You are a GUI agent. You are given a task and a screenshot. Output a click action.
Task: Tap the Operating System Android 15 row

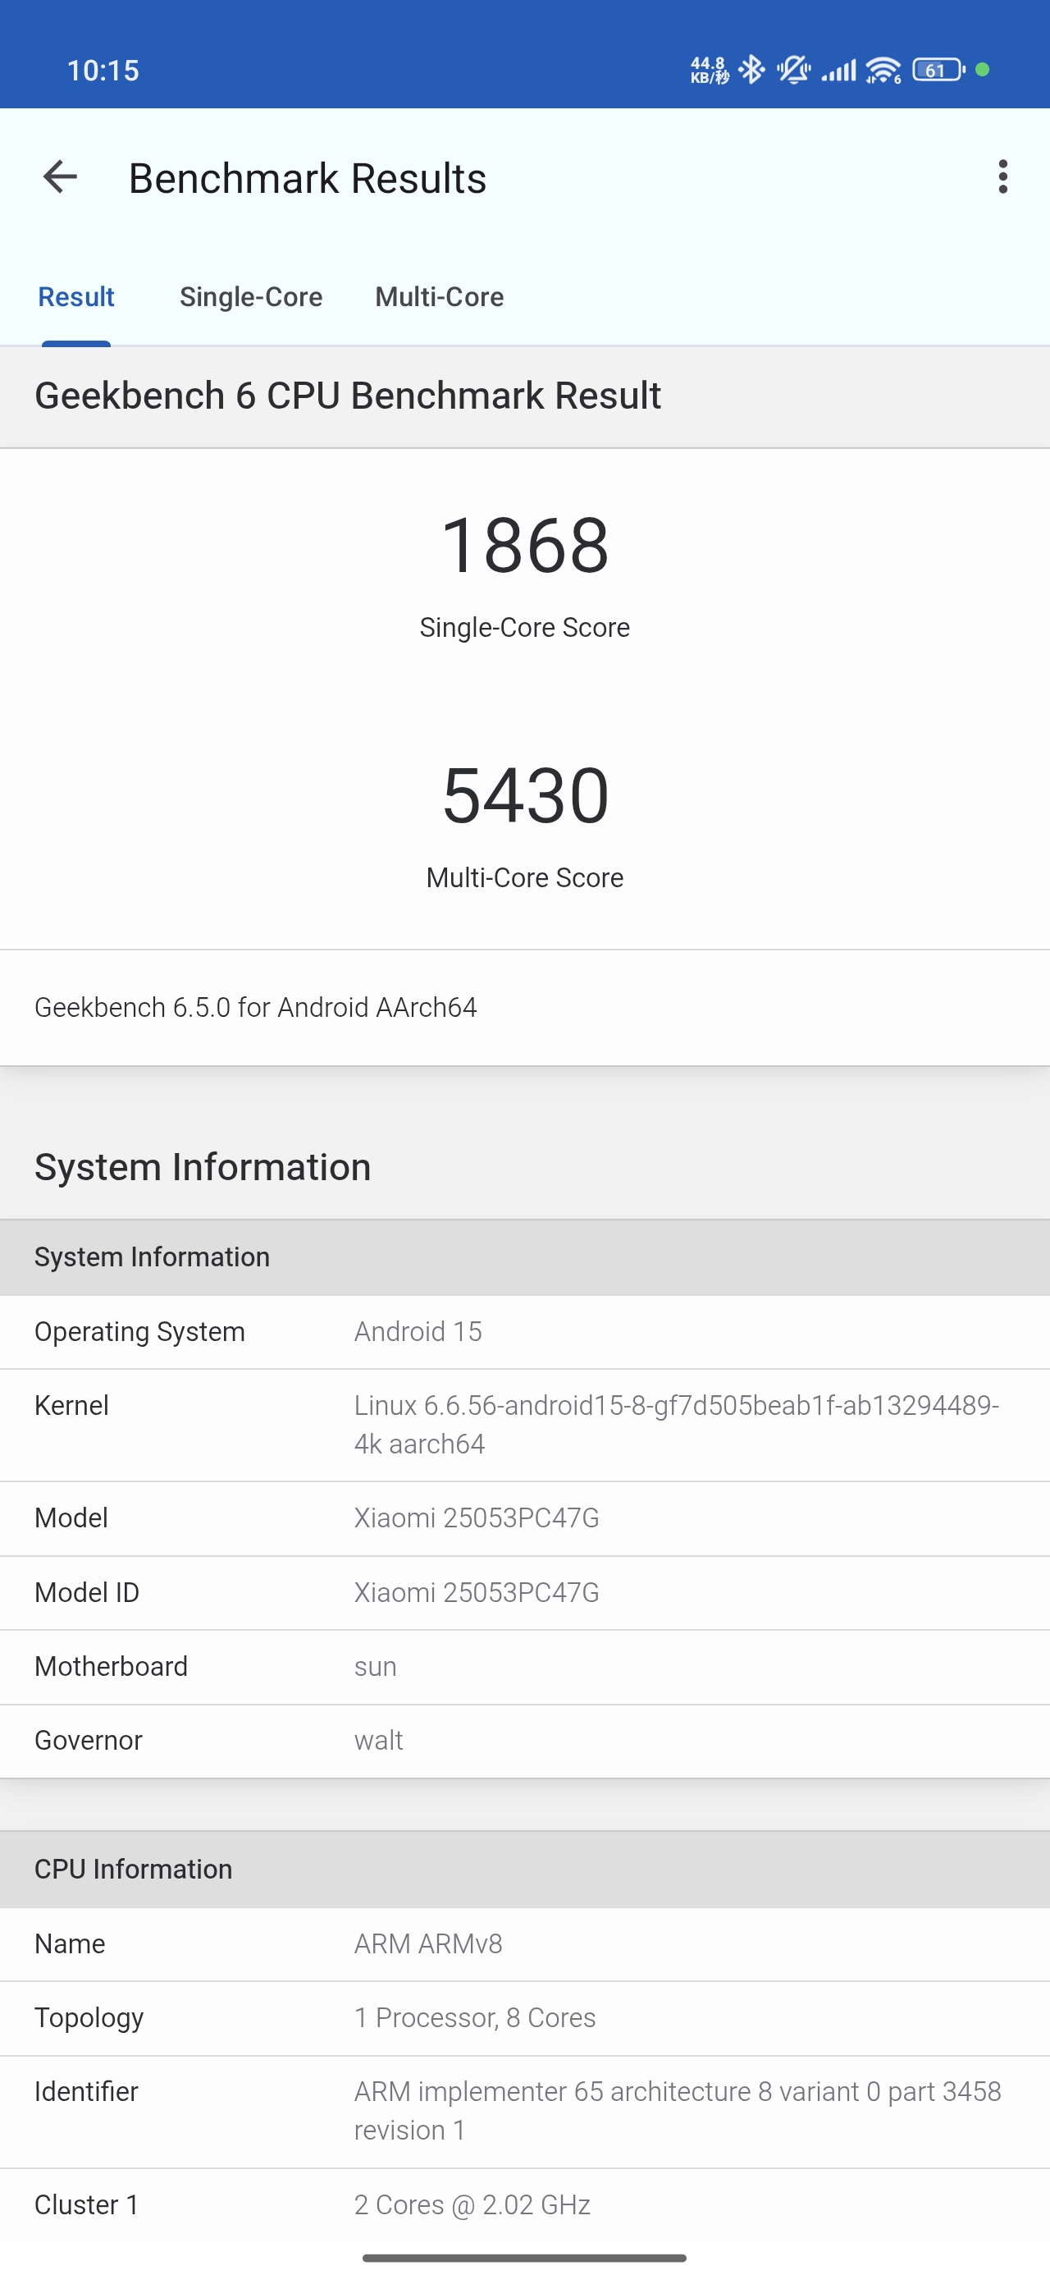click(524, 1332)
